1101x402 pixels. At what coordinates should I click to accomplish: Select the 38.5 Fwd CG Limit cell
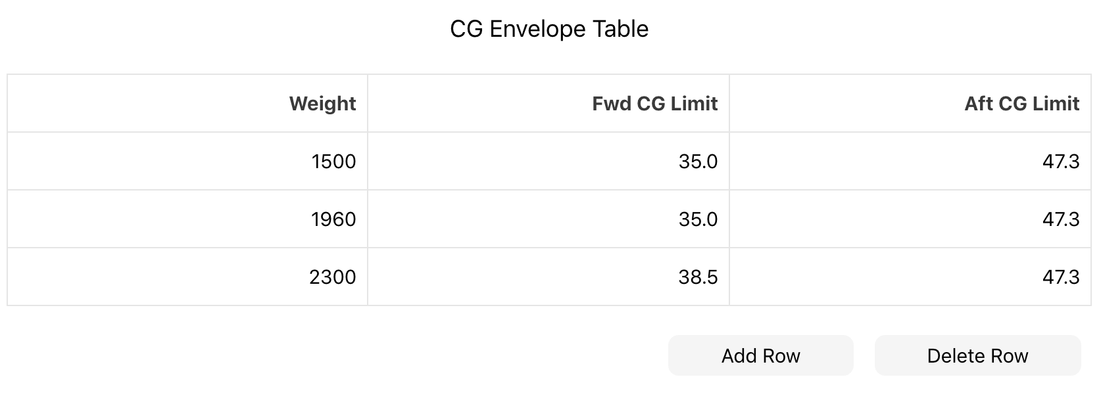[549, 277]
